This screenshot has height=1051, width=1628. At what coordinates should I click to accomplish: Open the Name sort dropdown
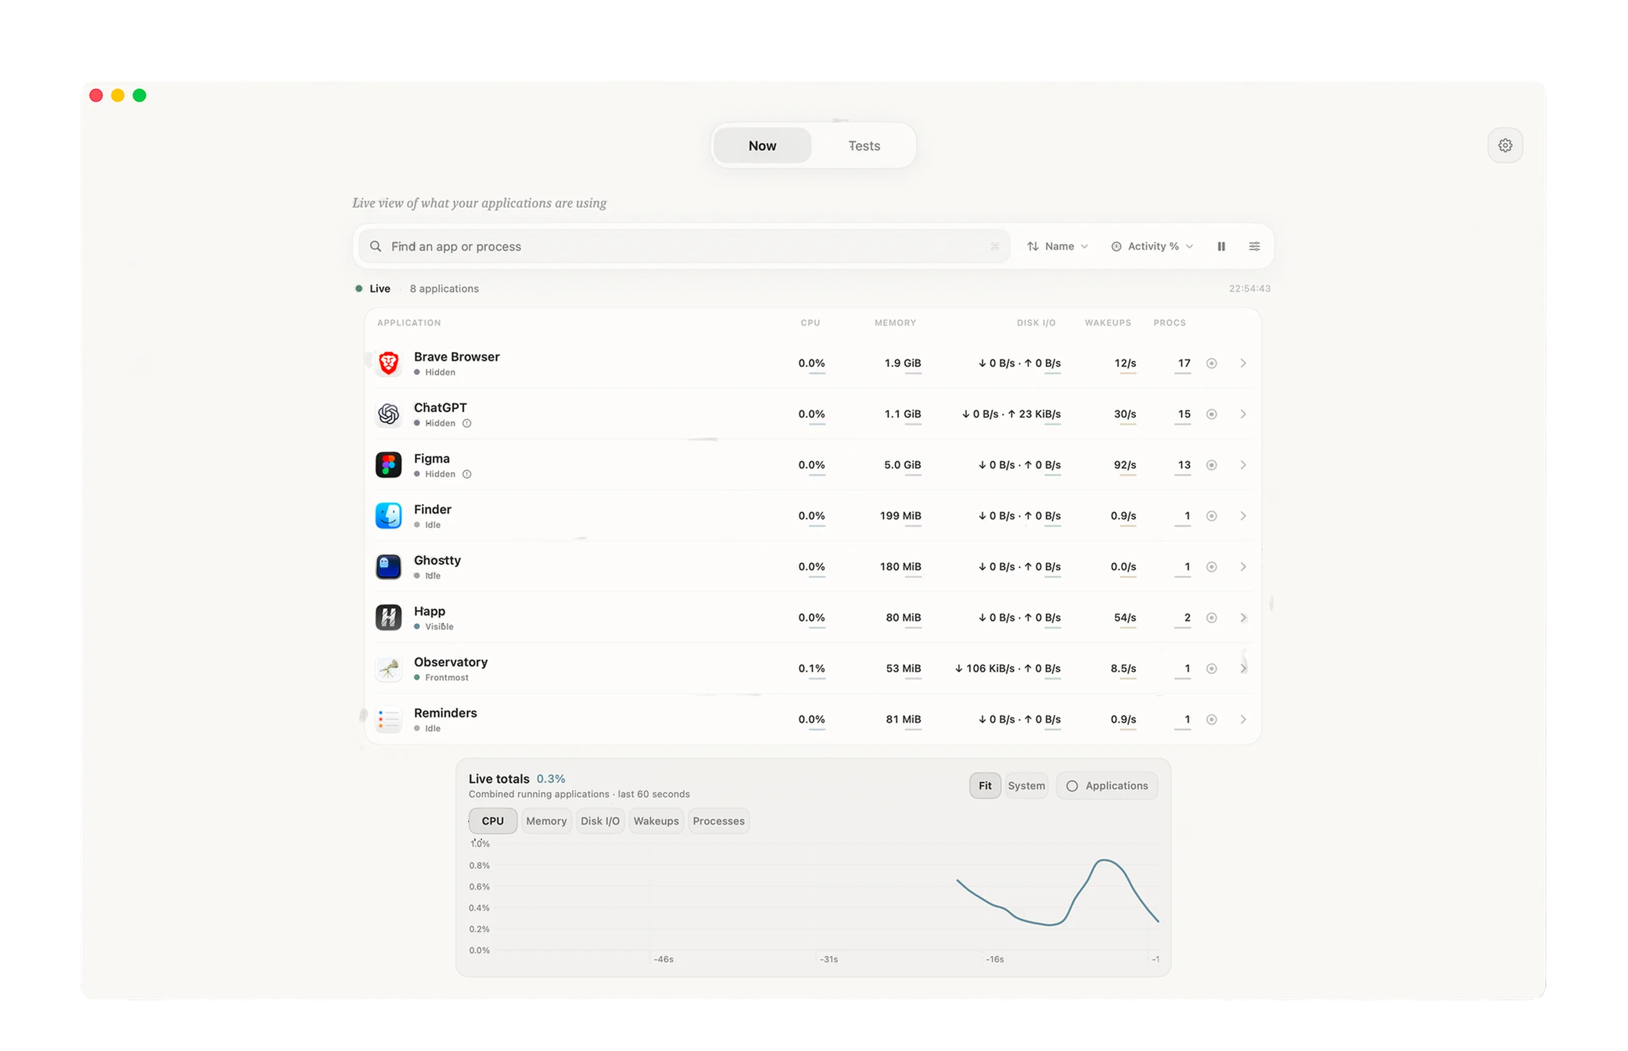(1057, 246)
